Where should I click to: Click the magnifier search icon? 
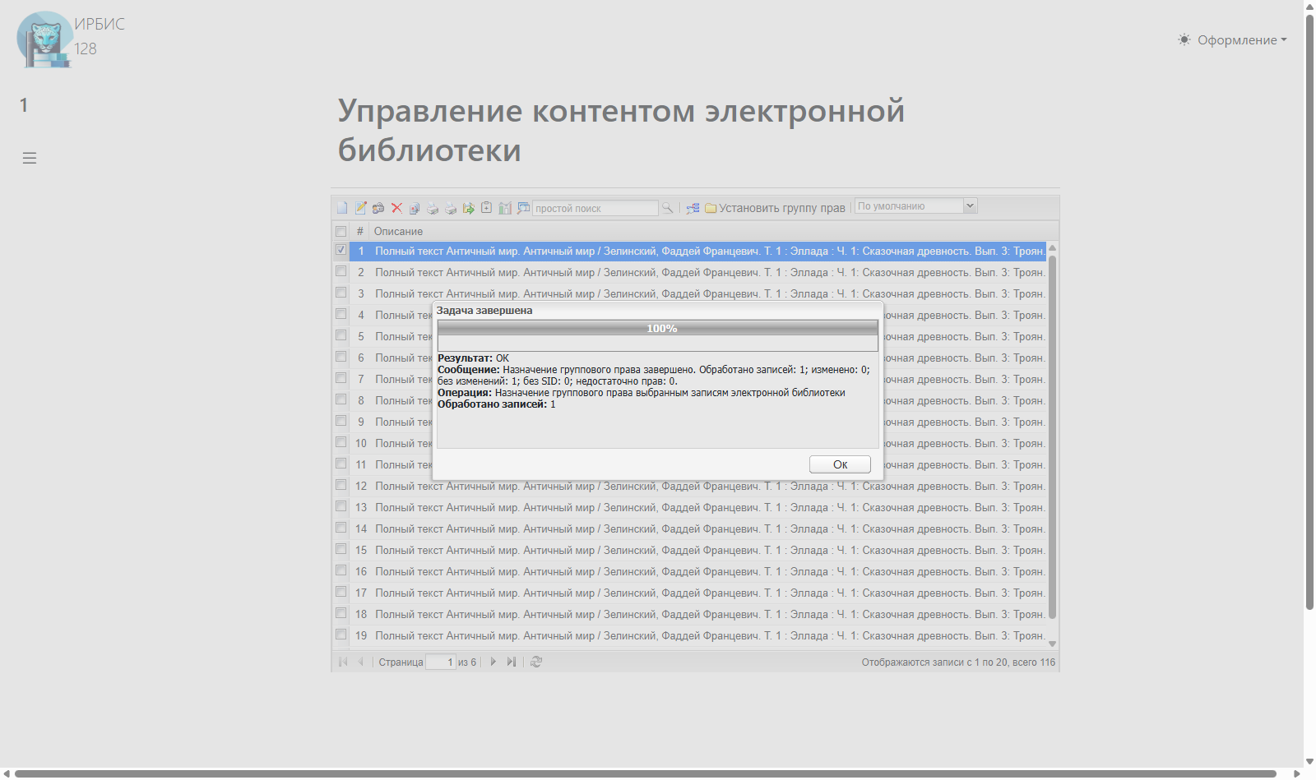668,208
